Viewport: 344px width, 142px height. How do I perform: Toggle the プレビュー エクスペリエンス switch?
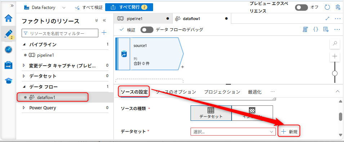(301, 7)
